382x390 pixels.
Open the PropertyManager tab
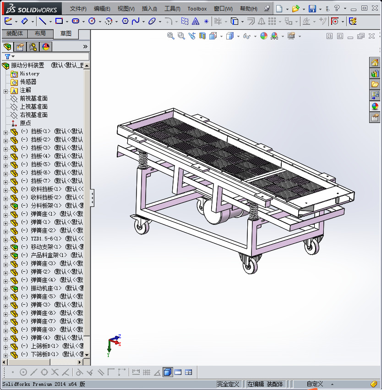pos(20,47)
